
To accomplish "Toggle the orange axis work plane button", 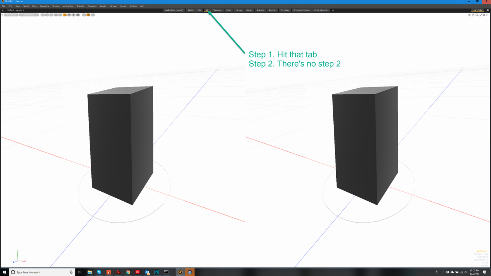I will [65, 15].
